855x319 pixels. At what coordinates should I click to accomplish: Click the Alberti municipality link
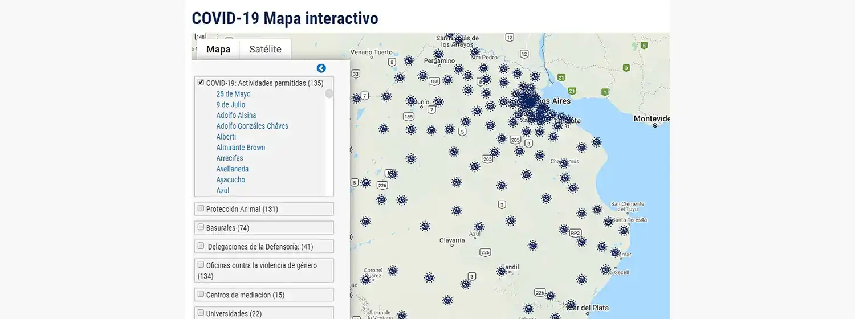226,137
